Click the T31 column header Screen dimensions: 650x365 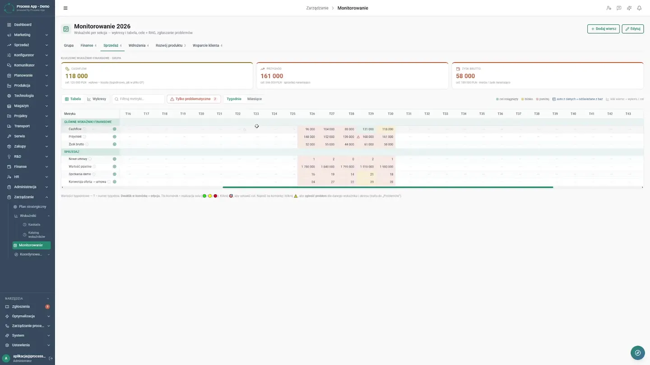tap(409, 114)
